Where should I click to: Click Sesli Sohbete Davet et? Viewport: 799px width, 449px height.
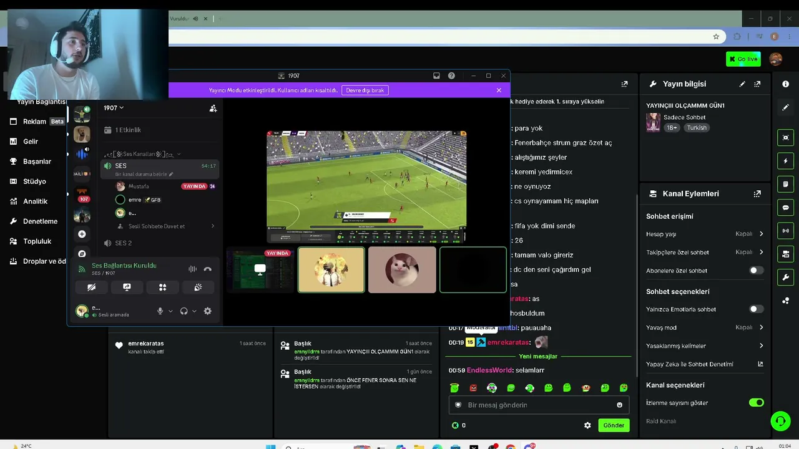(x=165, y=226)
